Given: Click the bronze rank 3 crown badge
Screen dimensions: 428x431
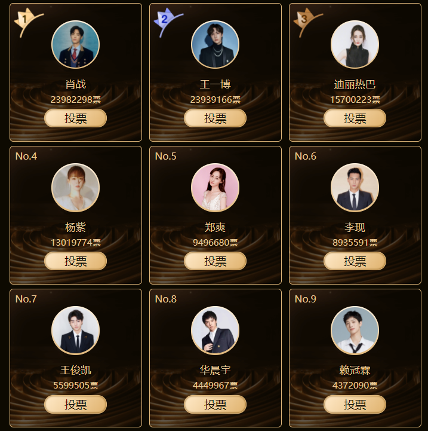Looking at the screenshot, I should pos(307,22).
